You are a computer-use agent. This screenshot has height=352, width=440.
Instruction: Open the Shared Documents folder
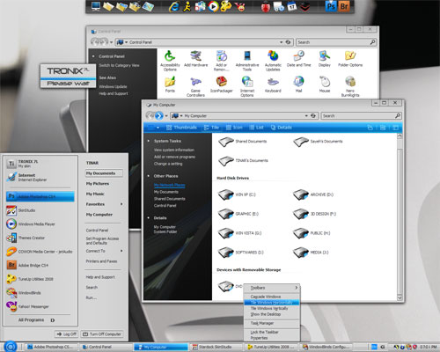pos(243,142)
